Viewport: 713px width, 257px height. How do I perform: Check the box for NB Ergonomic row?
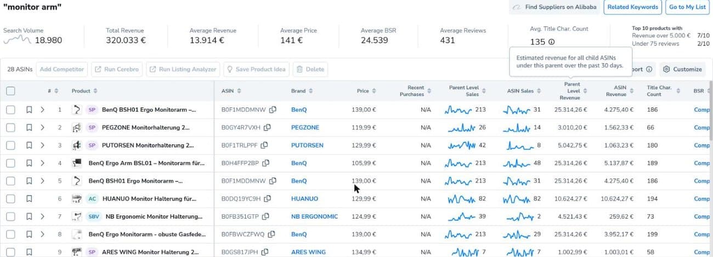click(10, 216)
